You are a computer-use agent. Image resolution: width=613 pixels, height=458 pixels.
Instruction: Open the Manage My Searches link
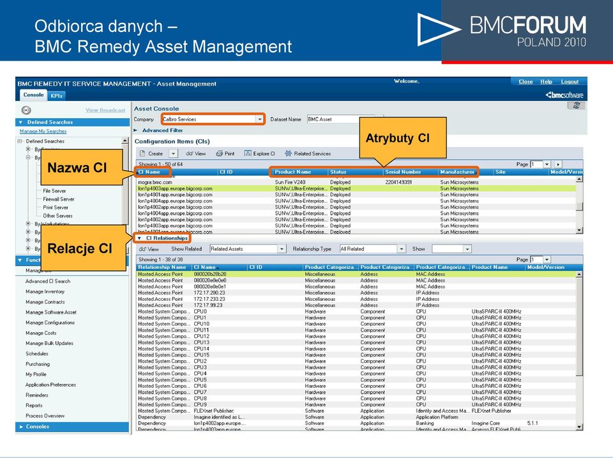pos(43,132)
